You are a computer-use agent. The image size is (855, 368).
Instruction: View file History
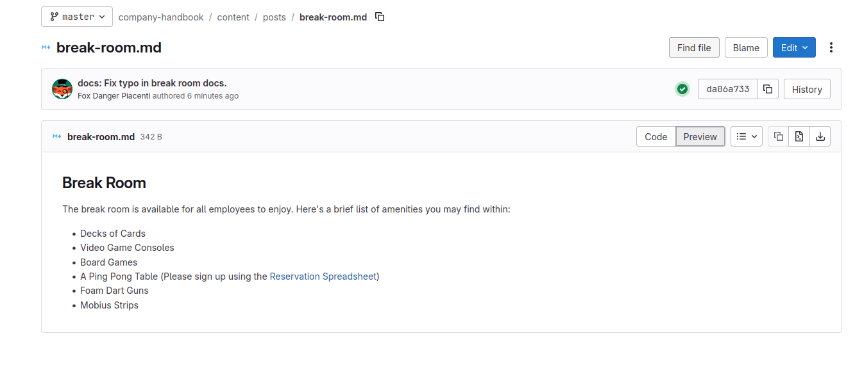806,89
